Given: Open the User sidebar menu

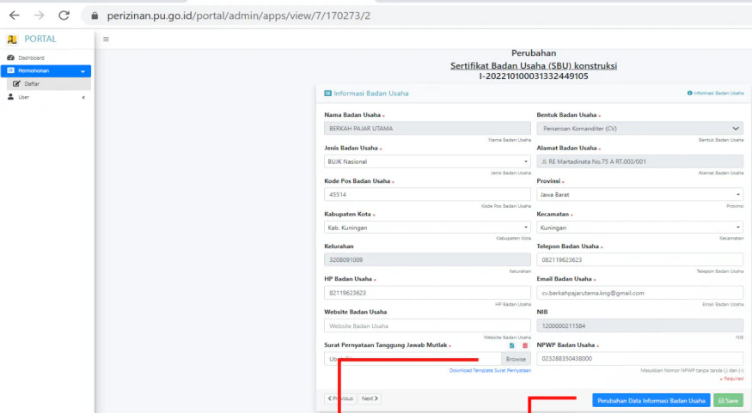Looking at the screenshot, I should [46, 97].
